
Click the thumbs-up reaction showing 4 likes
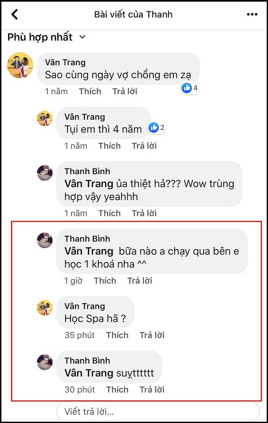tap(188, 88)
